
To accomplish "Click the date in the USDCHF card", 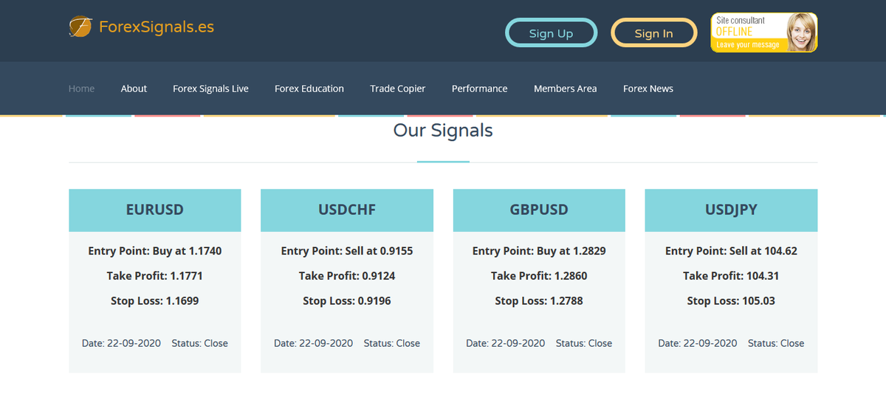I will (313, 343).
